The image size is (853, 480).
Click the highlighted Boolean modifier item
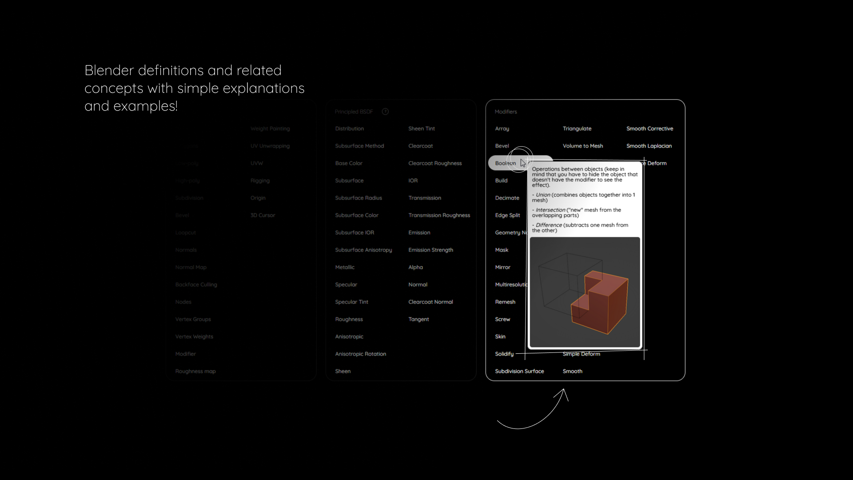point(520,163)
